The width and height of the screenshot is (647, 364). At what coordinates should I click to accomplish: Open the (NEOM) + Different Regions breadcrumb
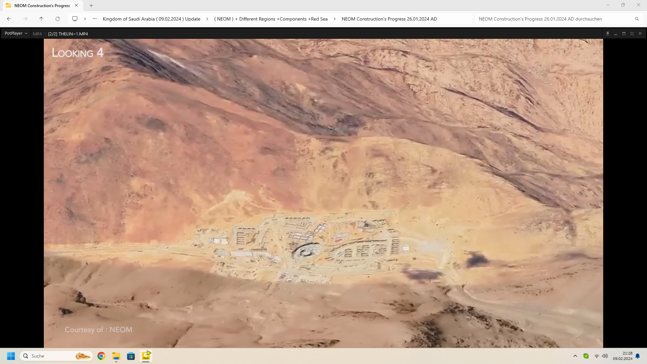click(x=271, y=19)
